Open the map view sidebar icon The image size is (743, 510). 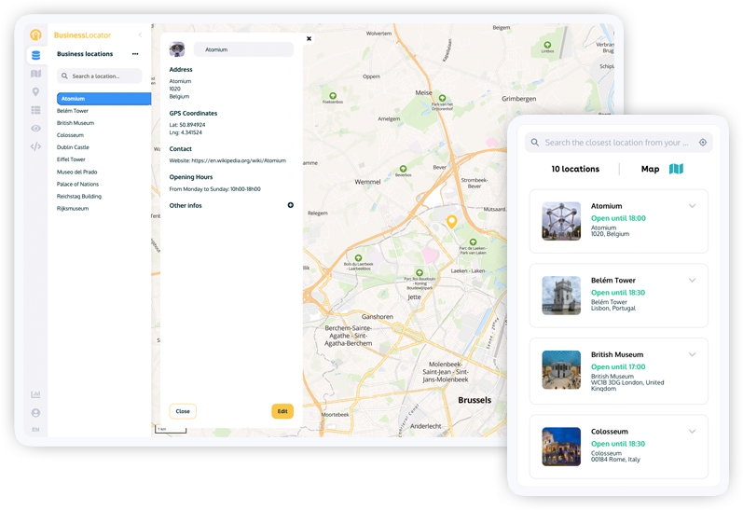point(35,74)
